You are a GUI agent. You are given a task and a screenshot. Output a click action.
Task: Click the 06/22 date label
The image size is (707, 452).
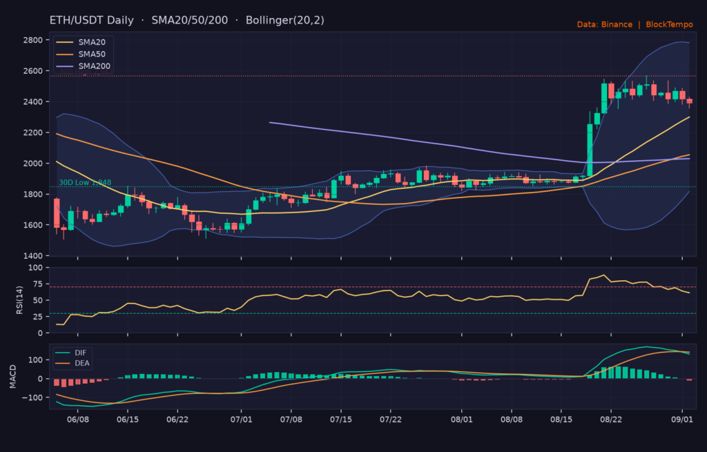click(177, 420)
